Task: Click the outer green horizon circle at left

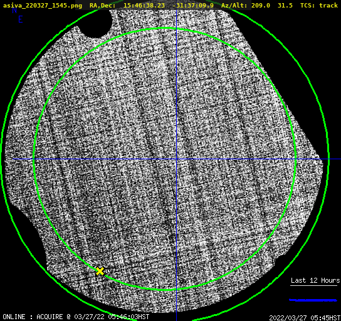Action: [x=2, y=159]
